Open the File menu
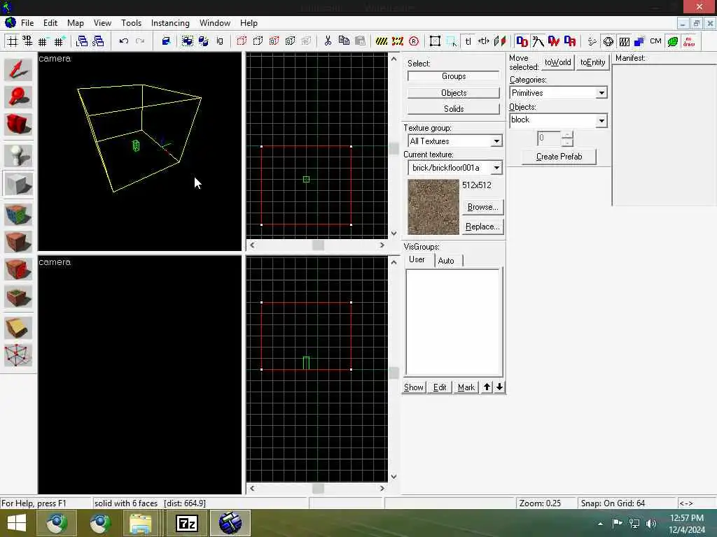717x537 pixels. click(27, 23)
